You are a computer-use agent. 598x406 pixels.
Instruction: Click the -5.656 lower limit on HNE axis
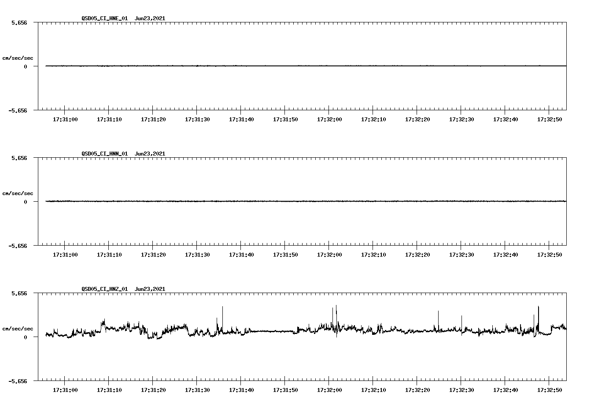tap(18, 110)
